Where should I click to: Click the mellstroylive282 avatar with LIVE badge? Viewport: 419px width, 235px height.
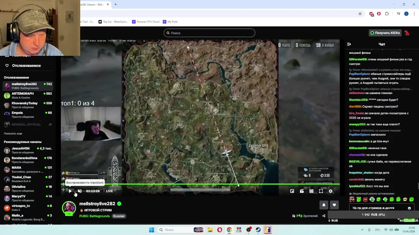tap(69, 208)
